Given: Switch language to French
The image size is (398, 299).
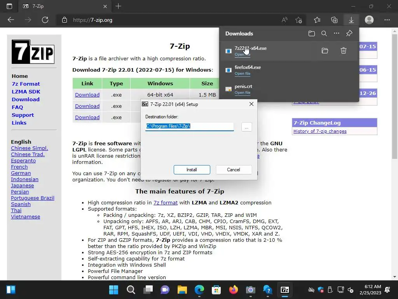Looking at the screenshot, I should coord(19,167).
